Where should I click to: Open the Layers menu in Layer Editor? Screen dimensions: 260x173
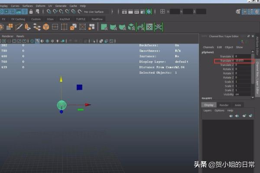(208, 110)
